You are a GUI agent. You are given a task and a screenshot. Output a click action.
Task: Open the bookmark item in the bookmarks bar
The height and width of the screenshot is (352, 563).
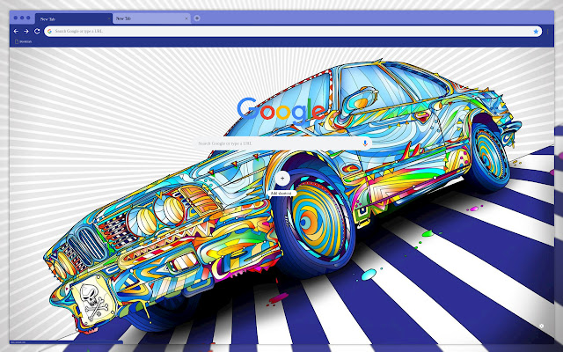tap(24, 41)
